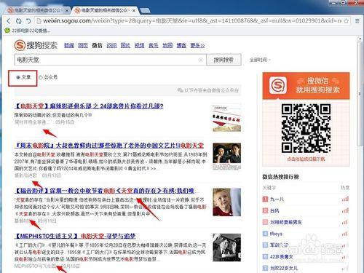364x273 pixels.
Task: Select the 微信 navigation item
Action: (x=97, y=45)
